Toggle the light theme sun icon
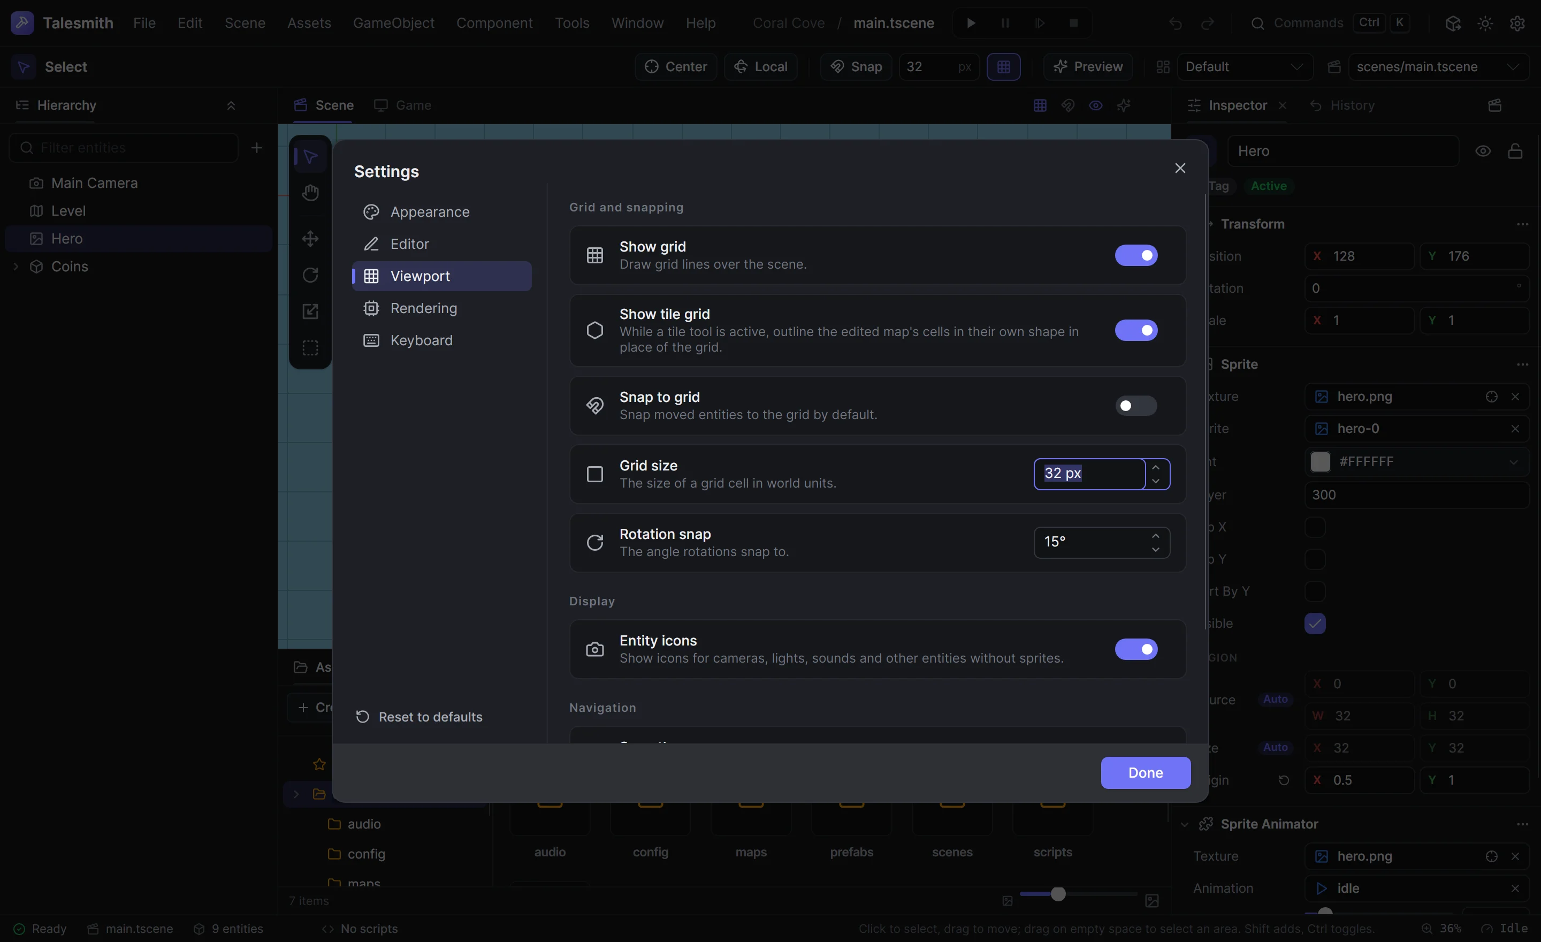1541x942 pixels. click(1485, 23)
